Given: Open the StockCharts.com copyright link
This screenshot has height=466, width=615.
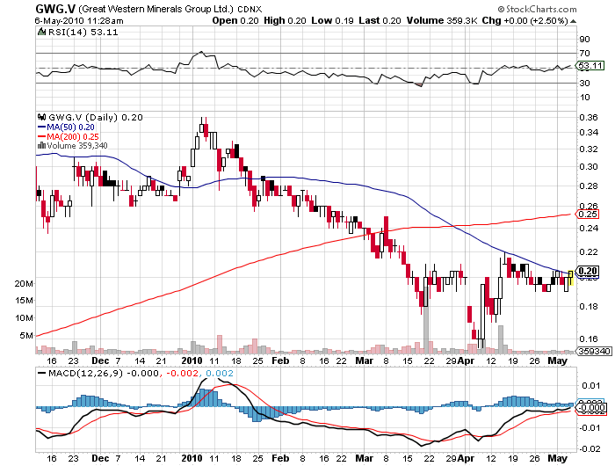Looking at the screenshot, I should click(537, 9).
